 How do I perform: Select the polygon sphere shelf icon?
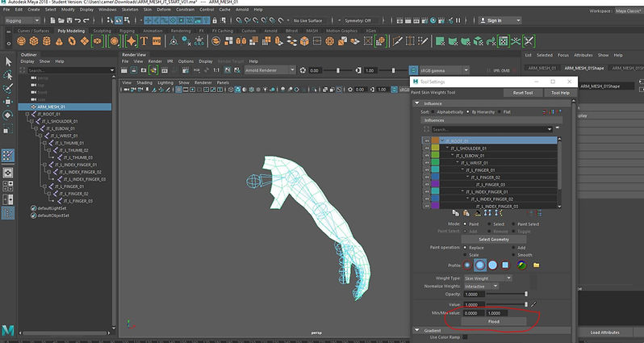point(21,41)
